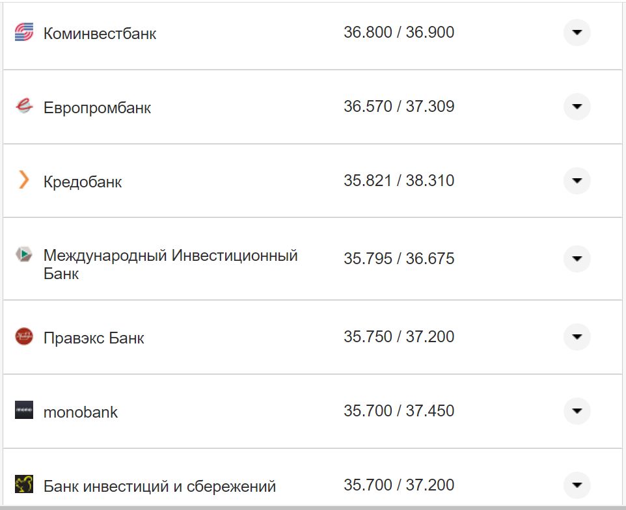Click the Европромбанк red logo
Image resolution: width=626 pixels, height=510 pixels.
(x=24, y=107)
